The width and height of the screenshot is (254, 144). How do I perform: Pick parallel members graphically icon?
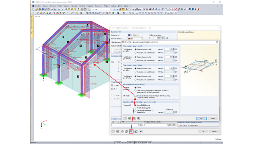click(169, 125)
